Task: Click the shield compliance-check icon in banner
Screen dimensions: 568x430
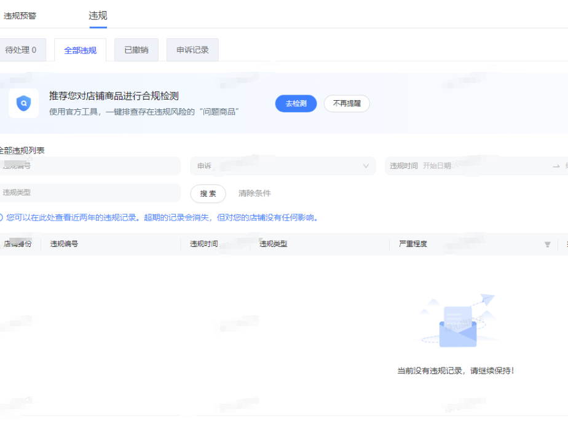Action: coord(23,103)
